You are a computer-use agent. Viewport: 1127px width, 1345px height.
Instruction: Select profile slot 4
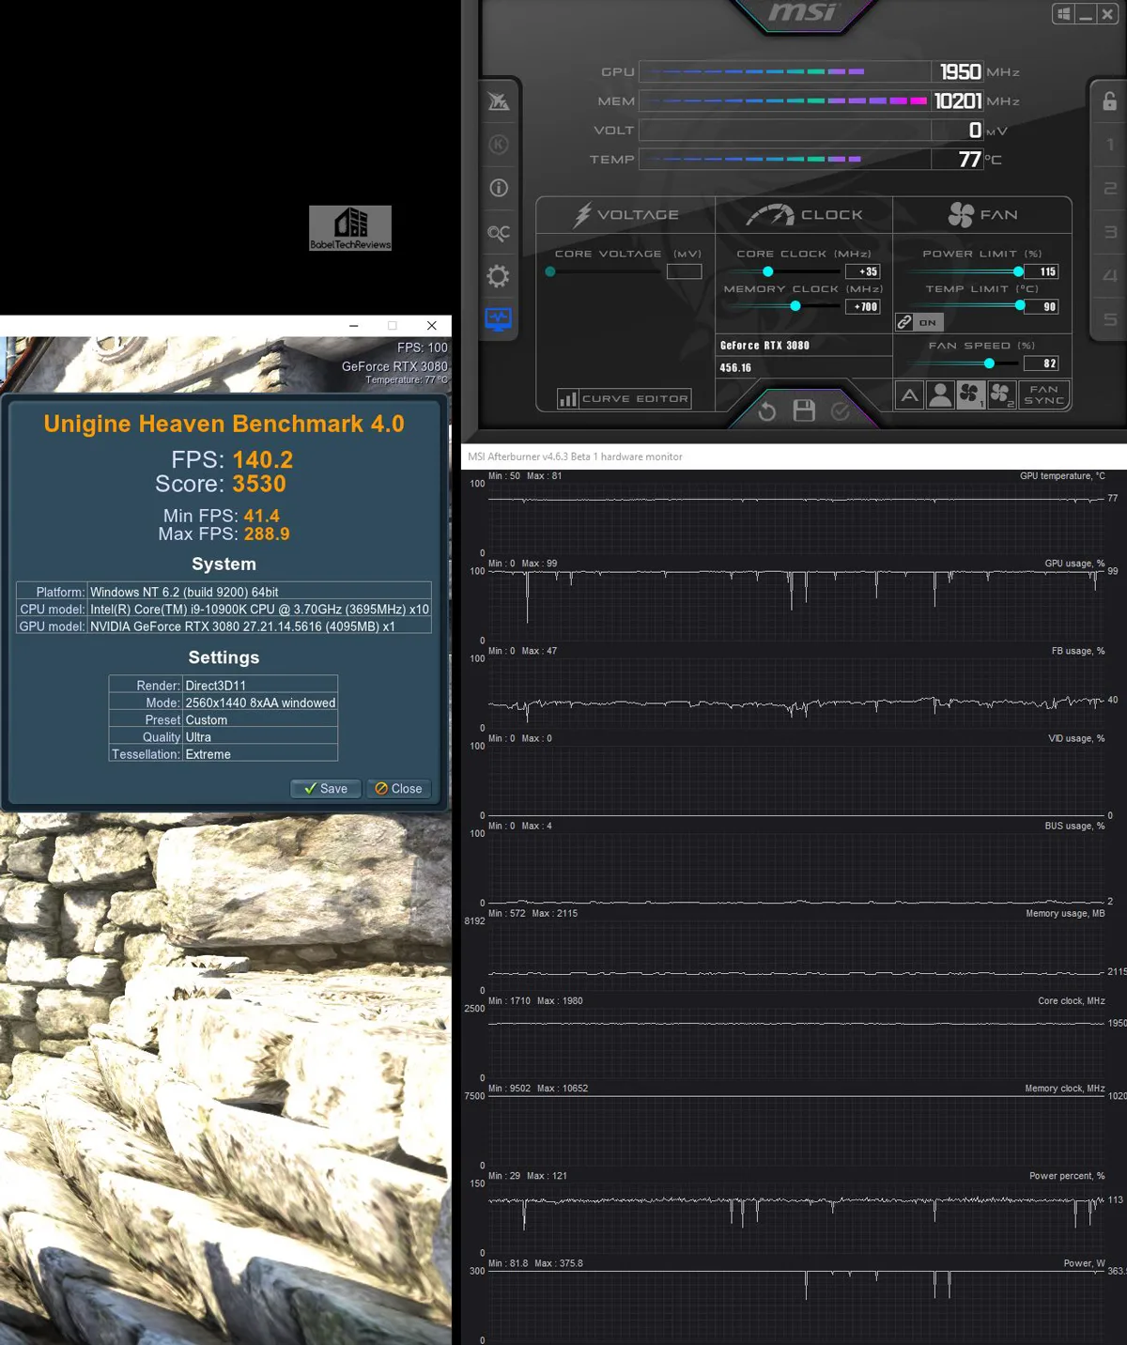pyautogui.click(x=1110, y=276)
